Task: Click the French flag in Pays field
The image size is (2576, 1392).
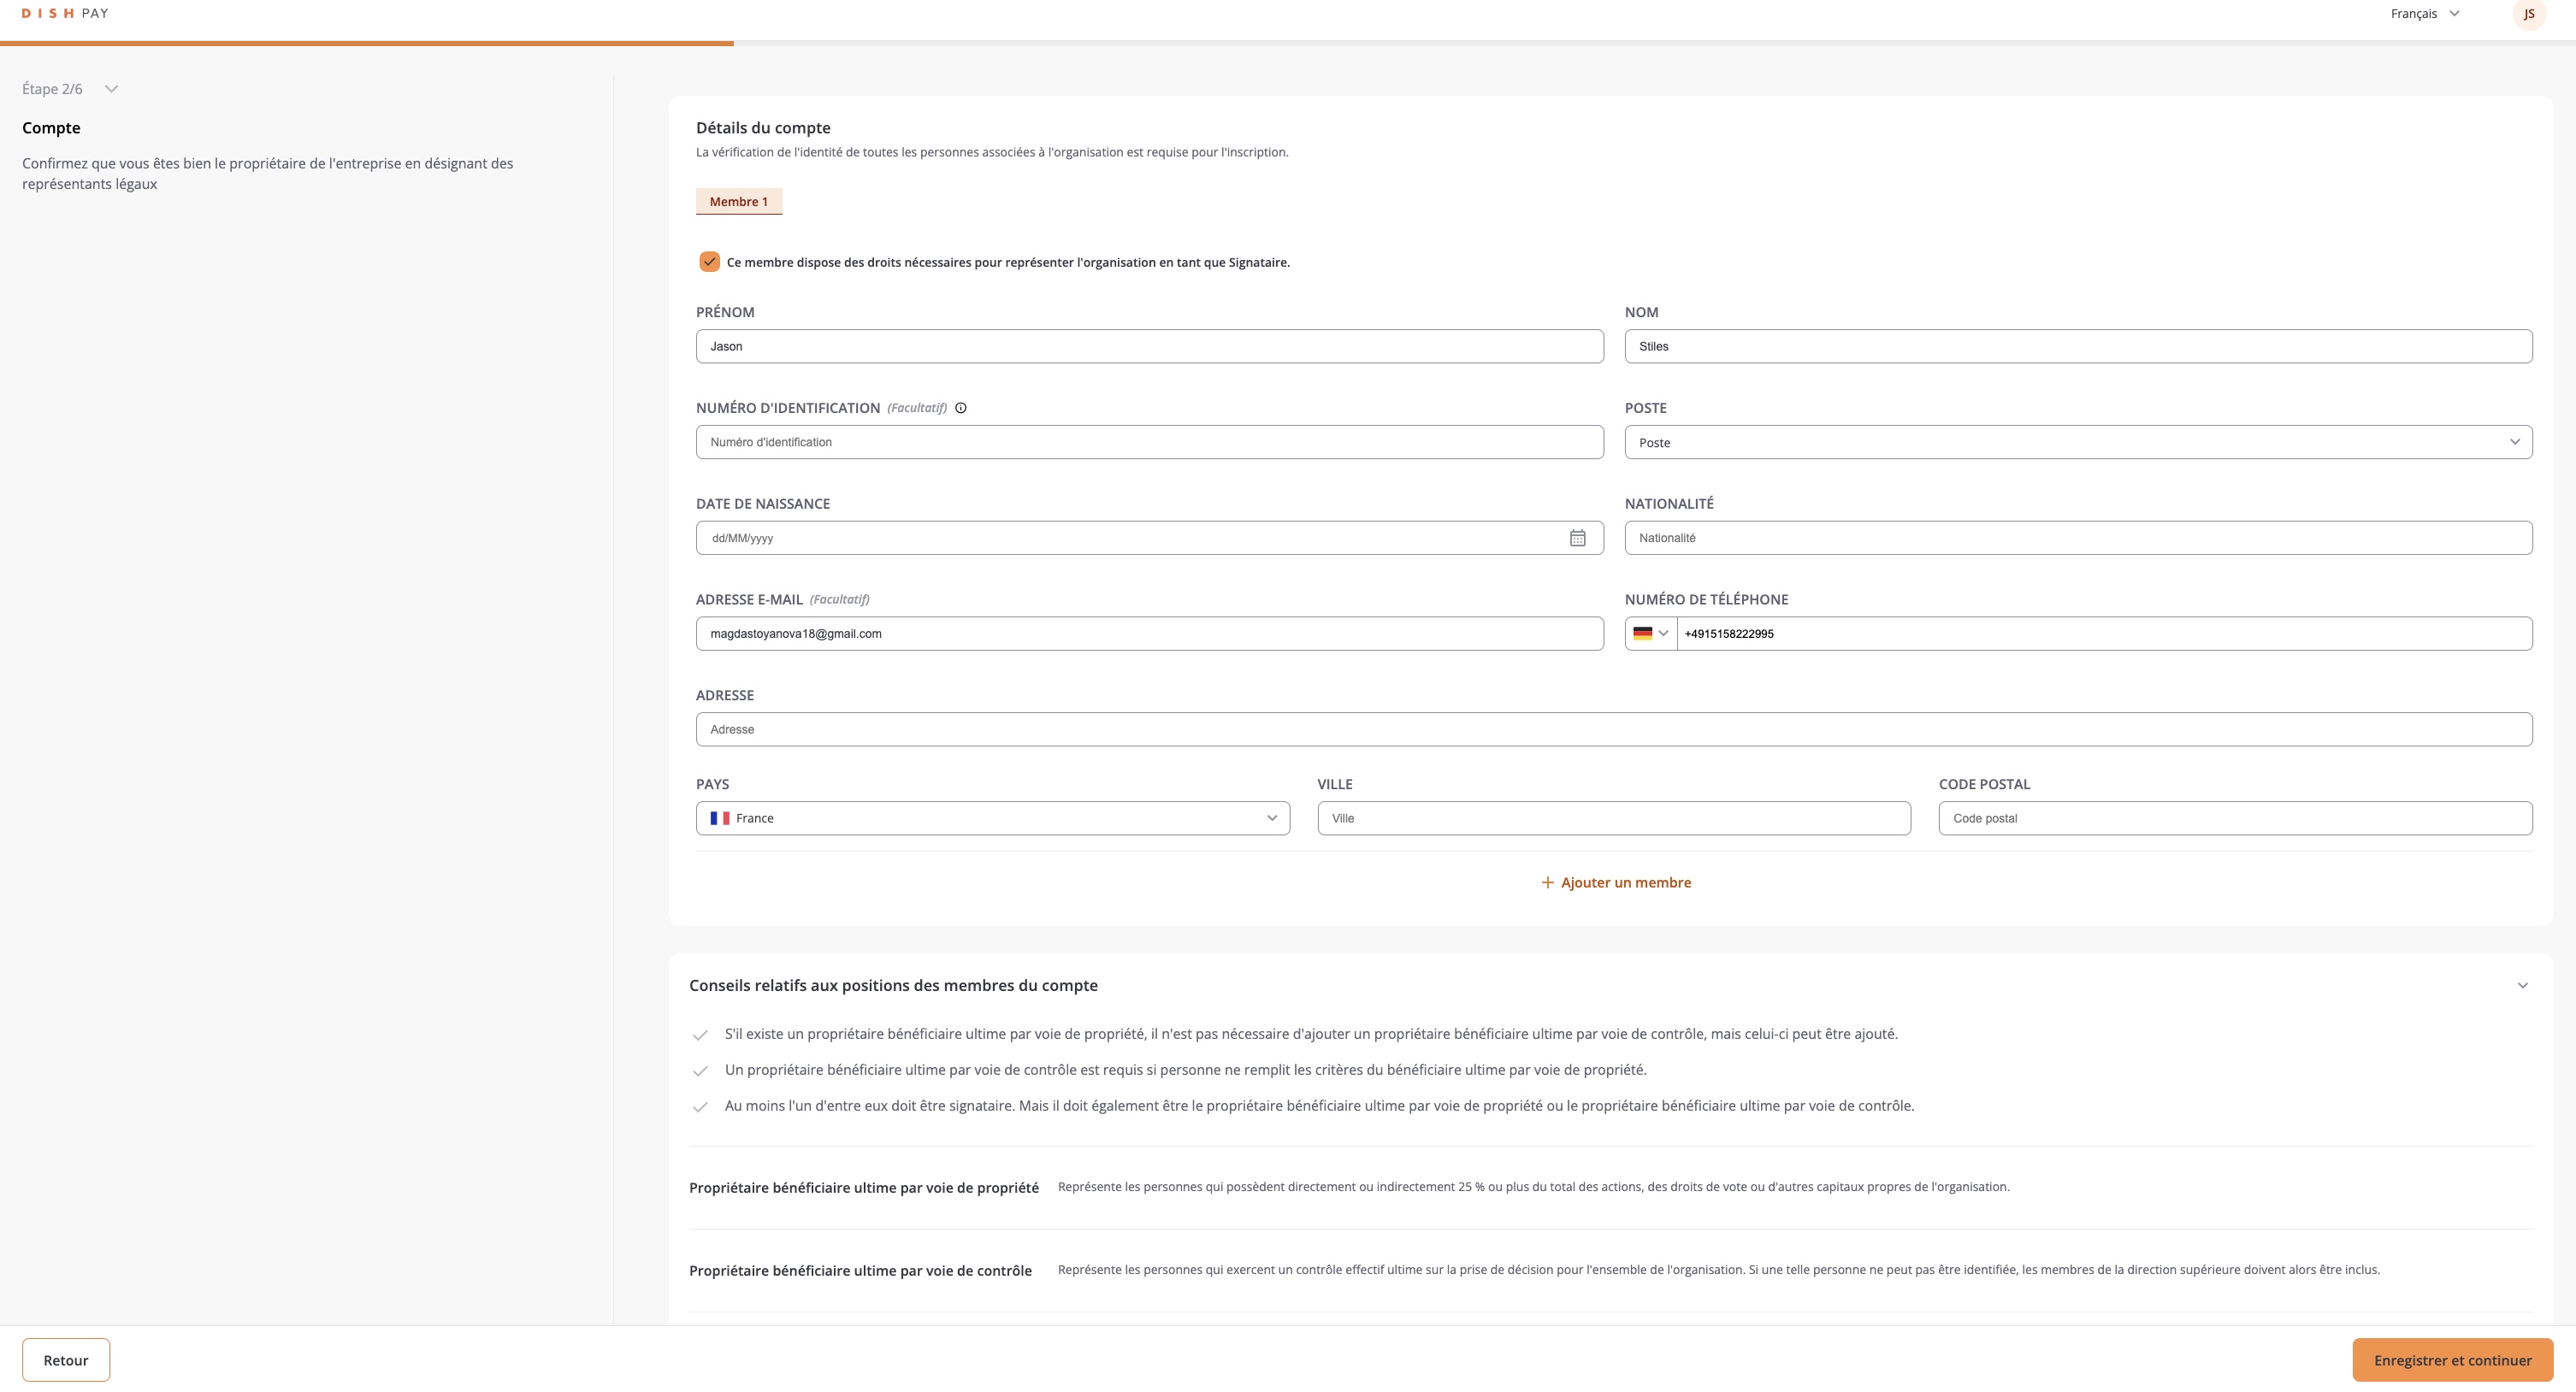Action: 719,818
